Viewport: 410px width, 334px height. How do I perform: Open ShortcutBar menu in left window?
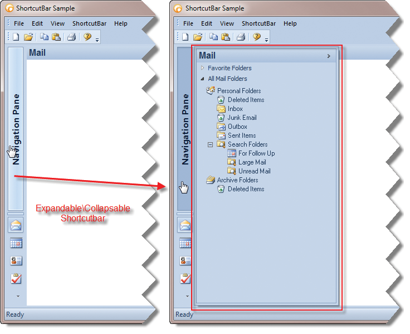coord(90,23)
